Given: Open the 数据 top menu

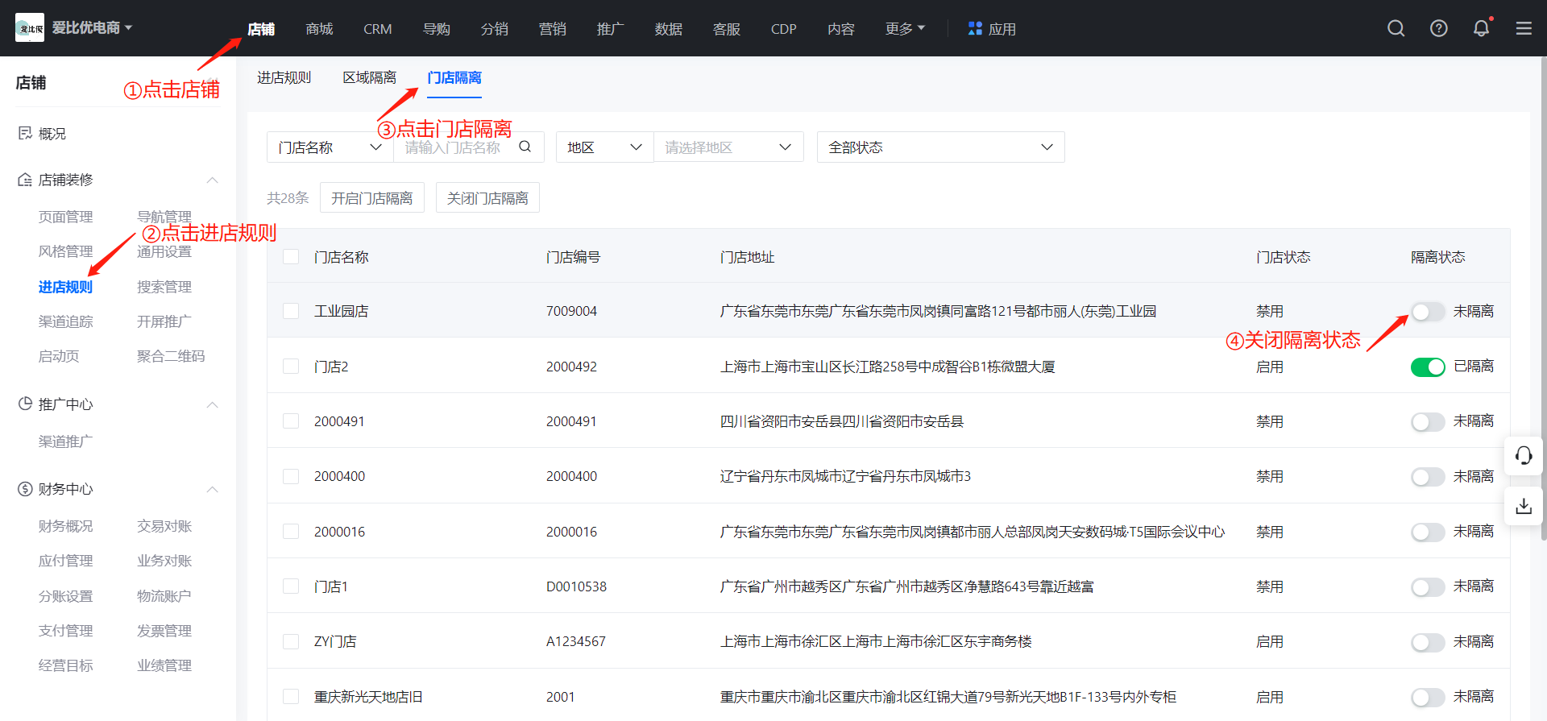Looking at the screenshot, I should click(668, 29).
